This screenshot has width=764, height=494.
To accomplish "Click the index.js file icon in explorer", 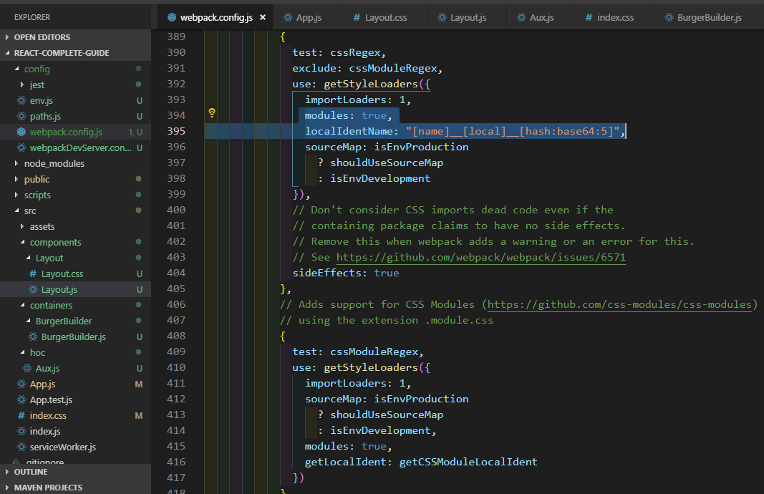I will coord(21,431).
